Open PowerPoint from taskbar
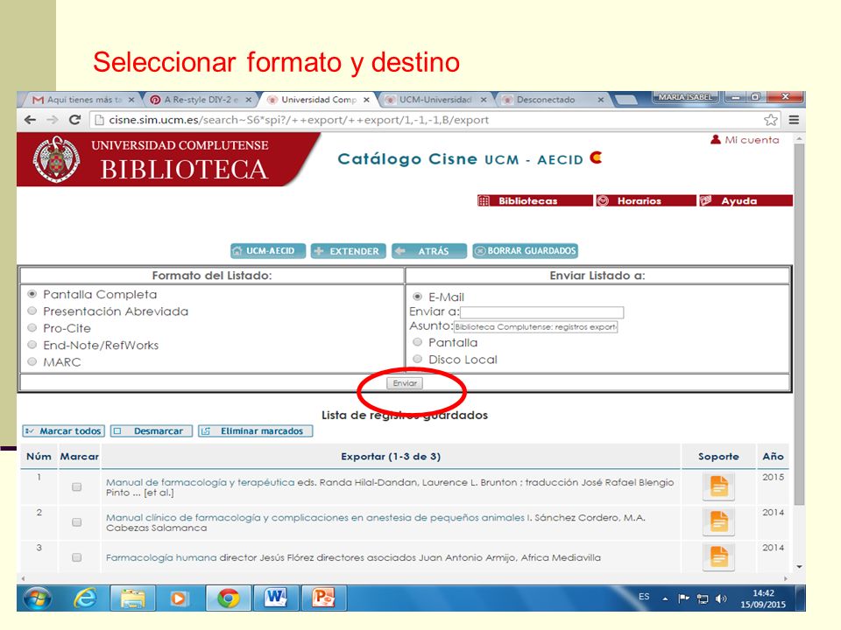 323,598
